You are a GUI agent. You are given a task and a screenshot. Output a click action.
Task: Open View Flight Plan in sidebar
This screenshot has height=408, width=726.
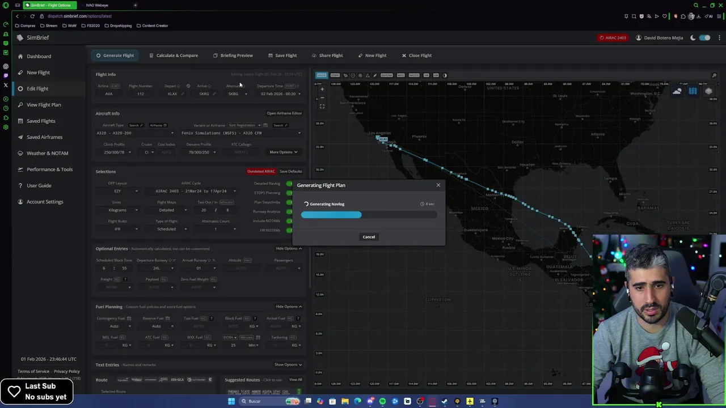tap(43, 105)
